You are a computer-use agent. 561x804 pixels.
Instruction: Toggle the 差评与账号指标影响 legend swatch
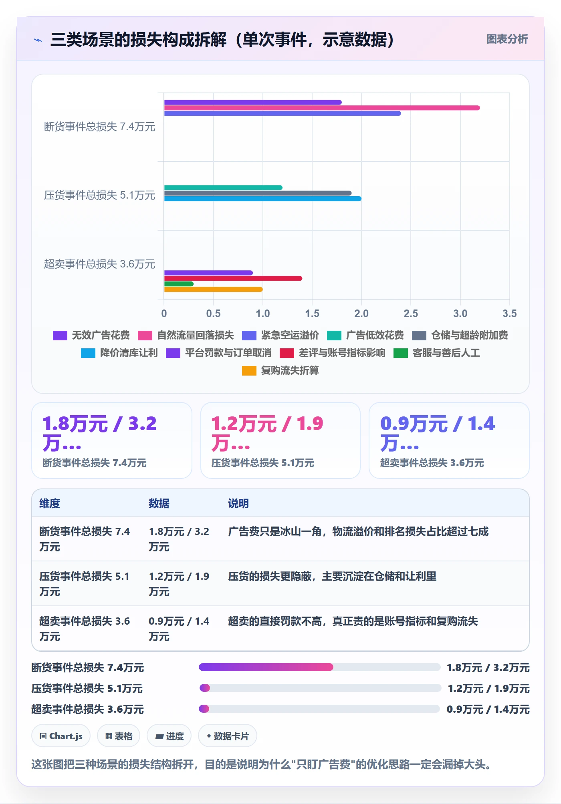pyautogui.click(x=287, y=353)
